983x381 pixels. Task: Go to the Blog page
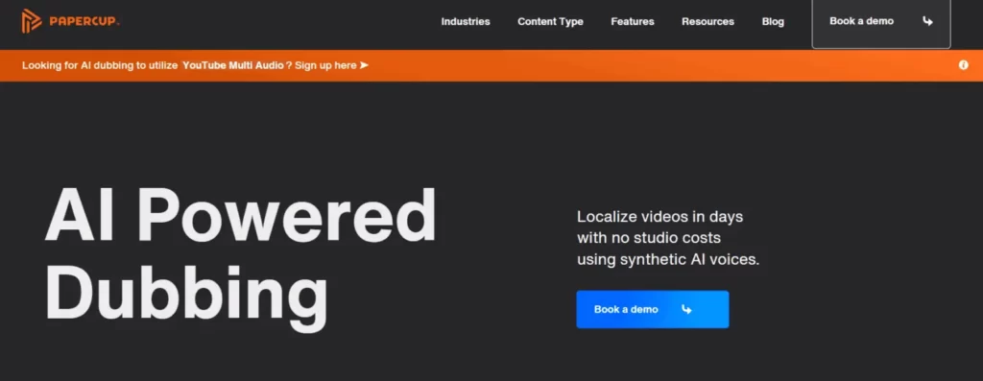pos(773,21)
